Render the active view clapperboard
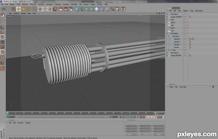Image resolution: width=218 pixels, height=139 pixels. 61,9
